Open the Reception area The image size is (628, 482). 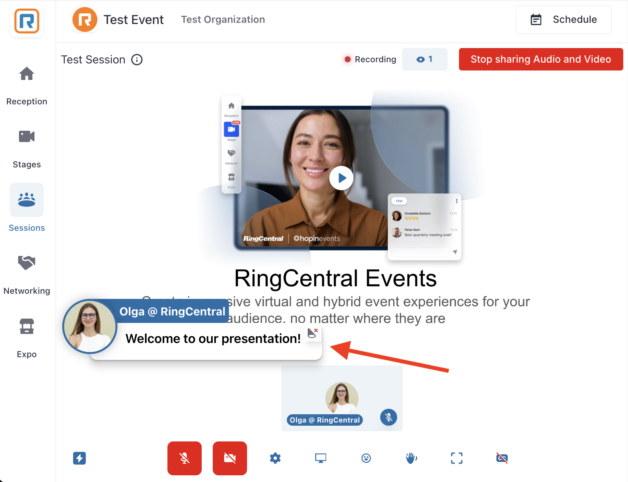[x=27, y=74]
